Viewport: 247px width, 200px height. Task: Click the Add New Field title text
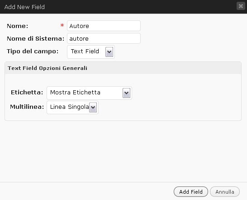point(24,7)
